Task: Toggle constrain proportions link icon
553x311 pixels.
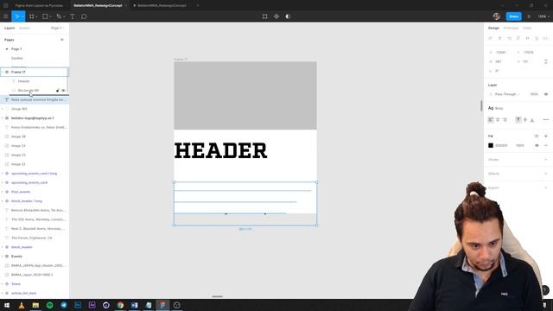Action: [x=546, y=61]
